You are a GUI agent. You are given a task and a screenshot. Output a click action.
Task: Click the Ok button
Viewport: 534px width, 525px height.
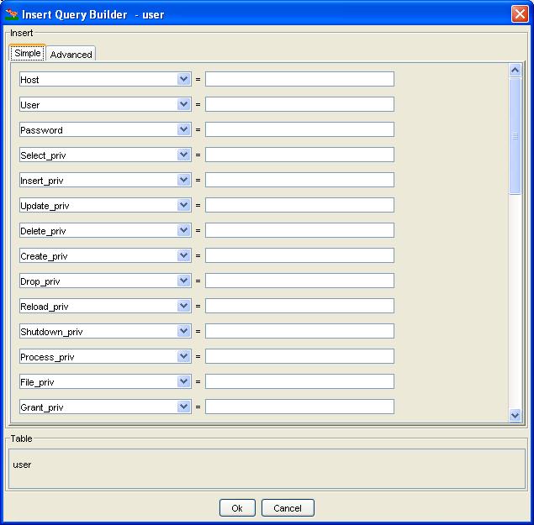(237, 508)
